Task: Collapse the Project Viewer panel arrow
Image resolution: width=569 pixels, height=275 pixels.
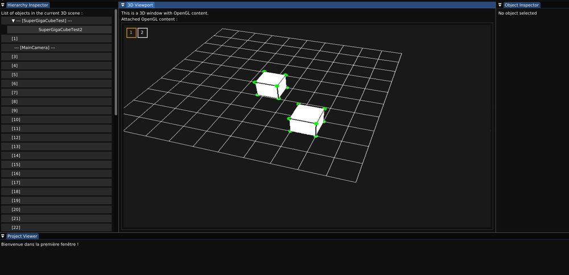Action: (3, 236)
